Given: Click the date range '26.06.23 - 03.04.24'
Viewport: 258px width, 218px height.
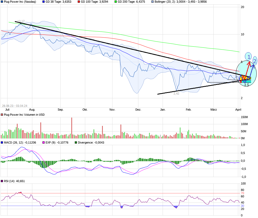Looking at the screenshot, I should point(15,106).
